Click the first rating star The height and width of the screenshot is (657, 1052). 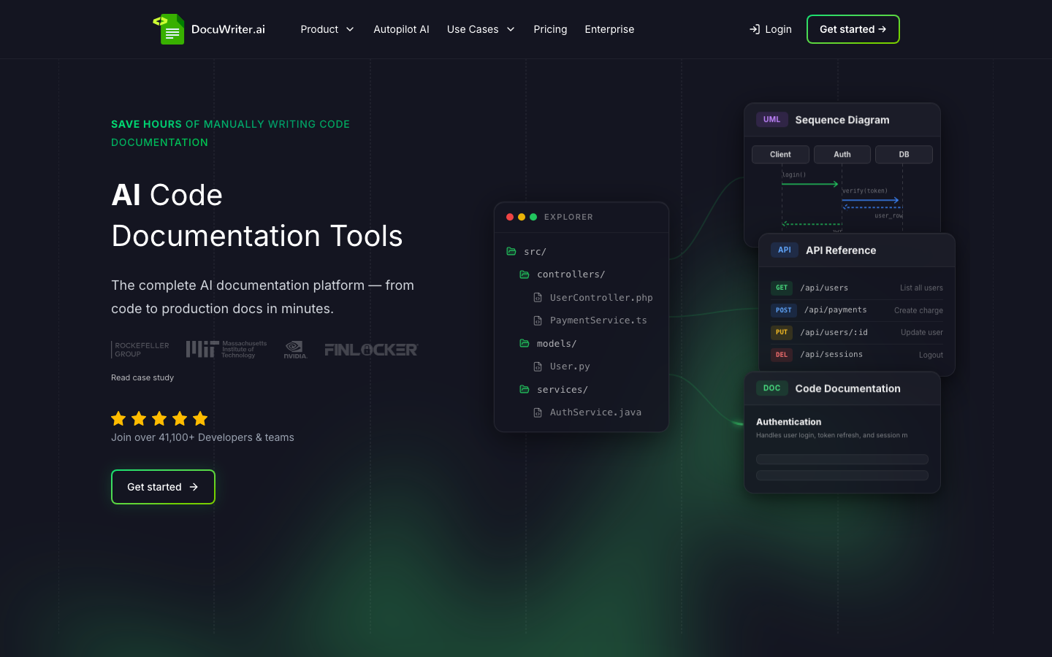(x=118, y=418)
